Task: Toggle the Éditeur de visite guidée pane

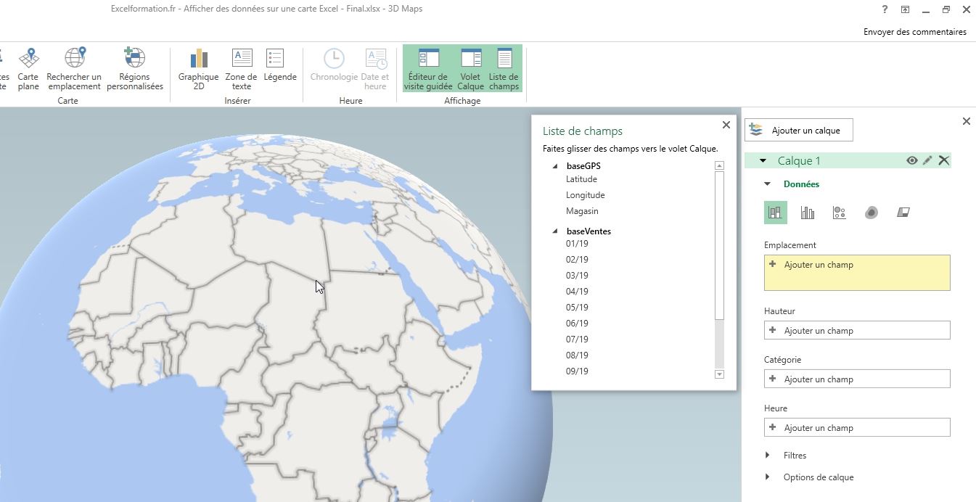Action: tap(427, 69)
